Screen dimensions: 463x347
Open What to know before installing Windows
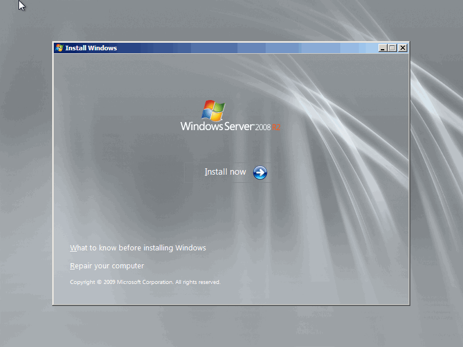coord(138,248)
